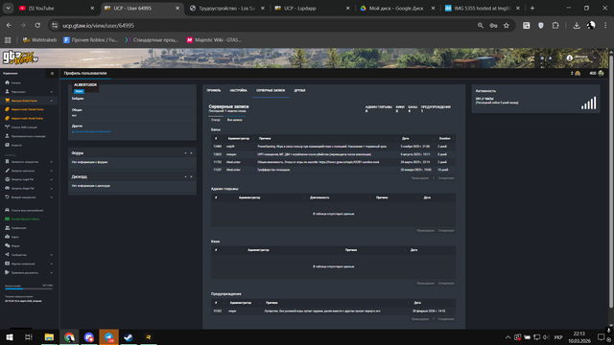Open the Начало home icon in sidebar
614x345 pixels.
tap(7, 82)
